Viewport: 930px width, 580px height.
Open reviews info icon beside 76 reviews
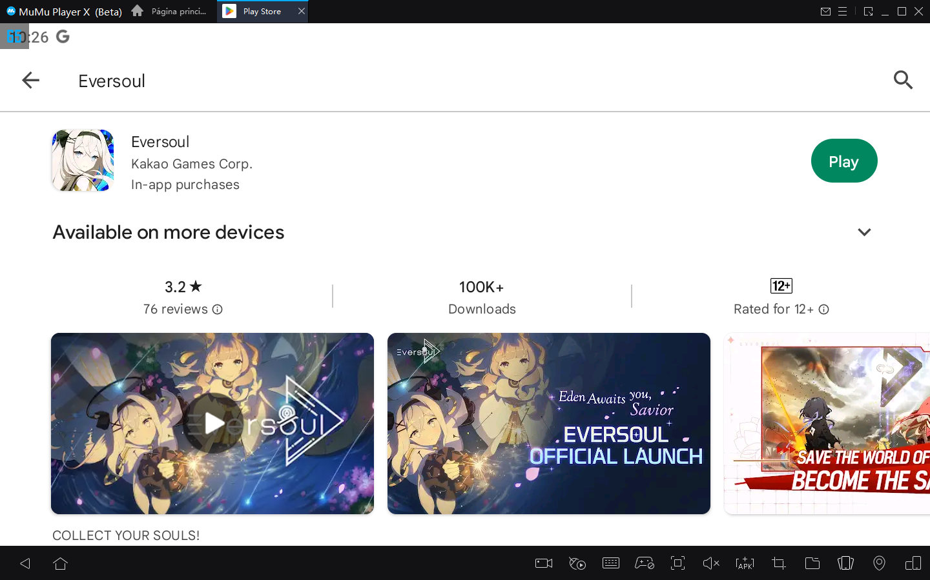(x=218, y=310)
